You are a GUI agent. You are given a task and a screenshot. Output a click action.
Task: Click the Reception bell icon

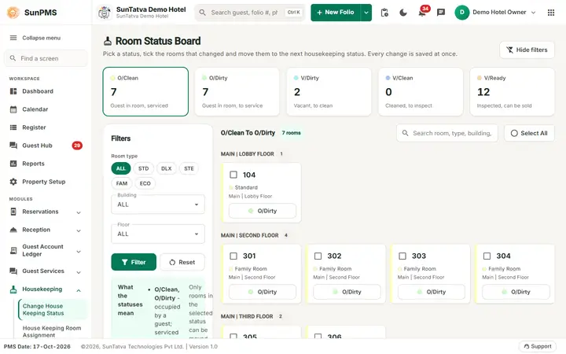tap(13, 230)
